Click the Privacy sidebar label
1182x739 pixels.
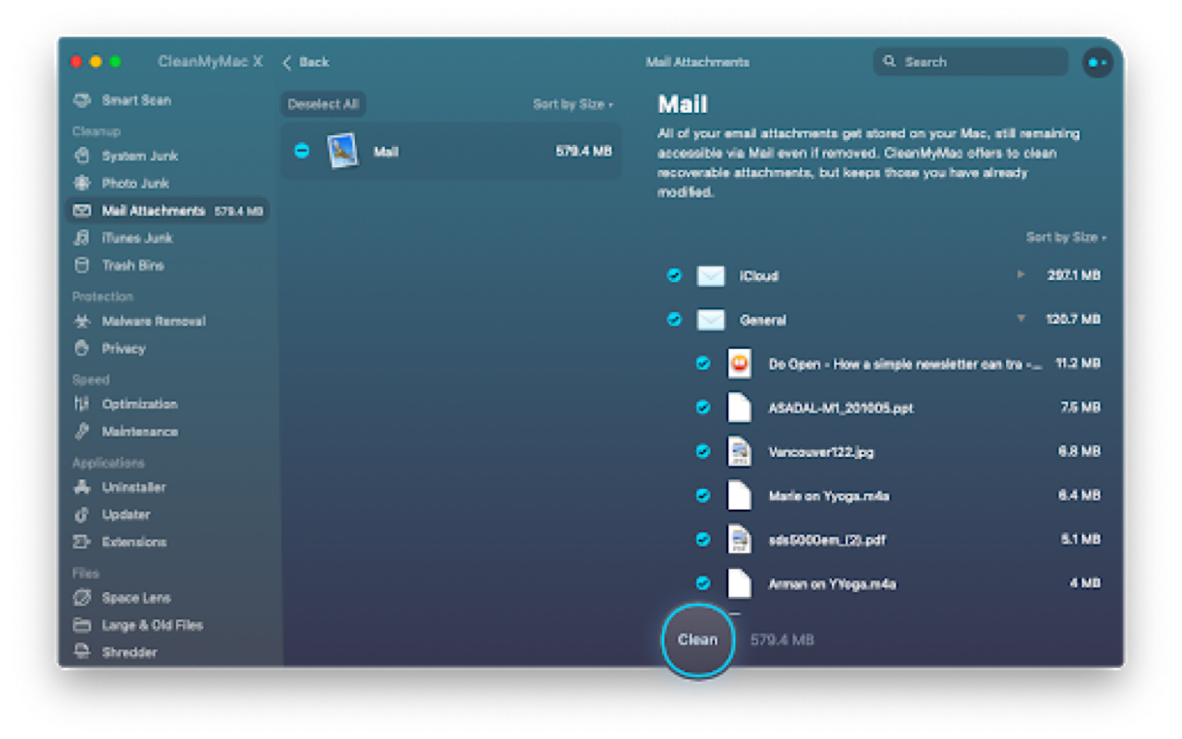[123, 348]
